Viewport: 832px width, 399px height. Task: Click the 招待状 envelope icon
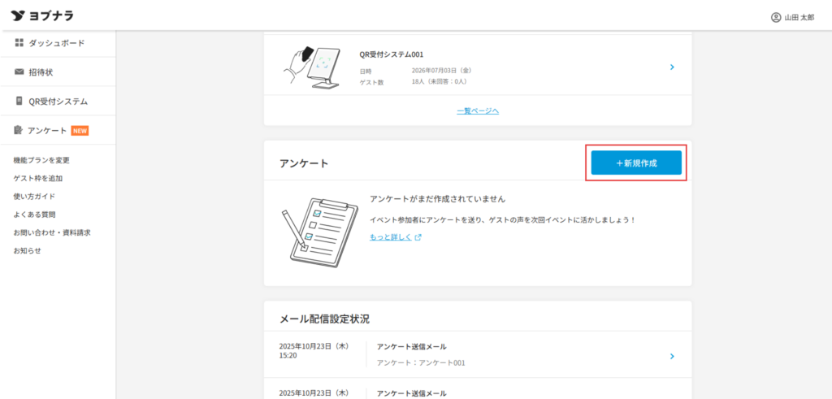19,72
